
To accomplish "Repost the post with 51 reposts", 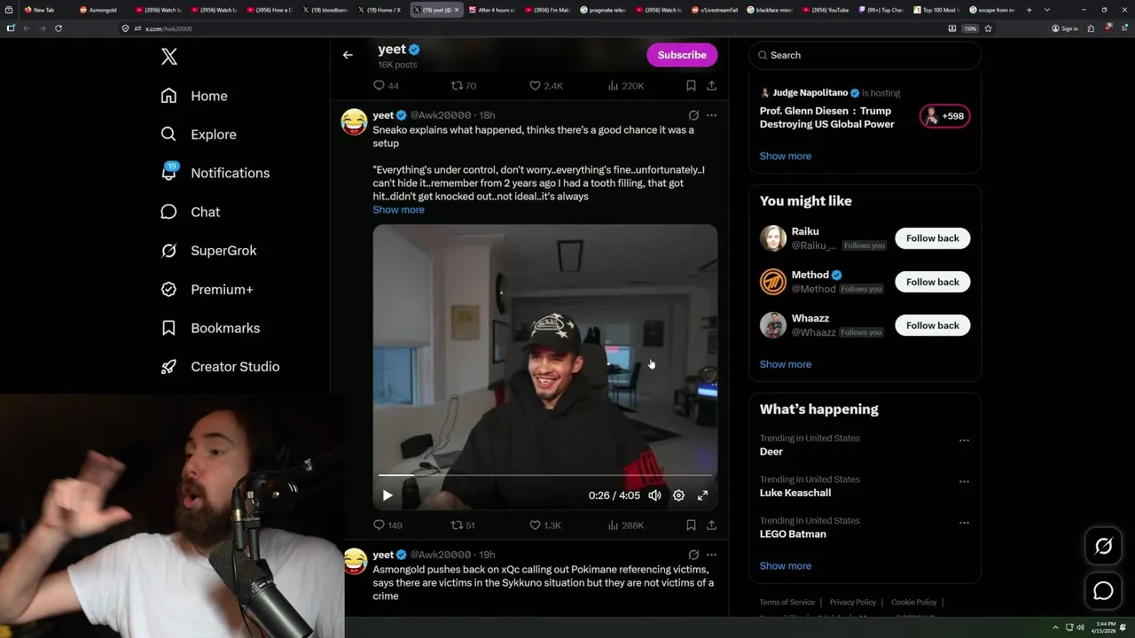I will tap(463, 525).
